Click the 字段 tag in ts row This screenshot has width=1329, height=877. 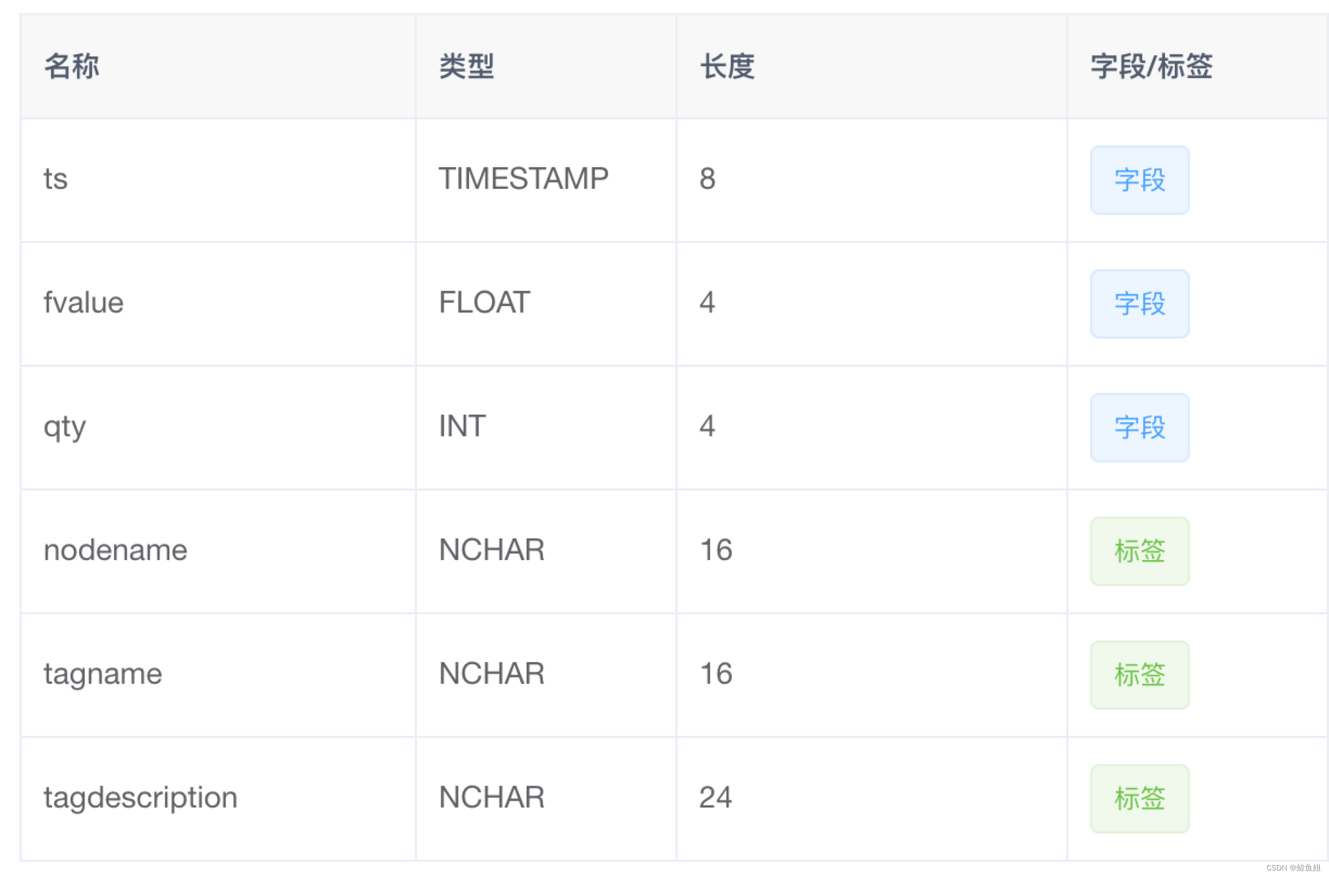coord(1139,180)
